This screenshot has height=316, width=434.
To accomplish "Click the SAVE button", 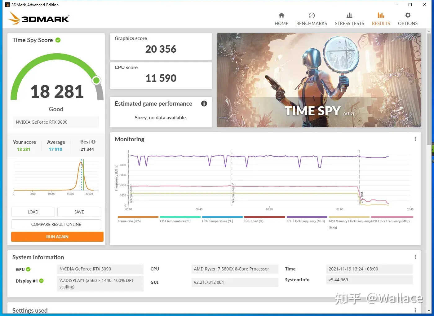I will (x=79, y=212).
